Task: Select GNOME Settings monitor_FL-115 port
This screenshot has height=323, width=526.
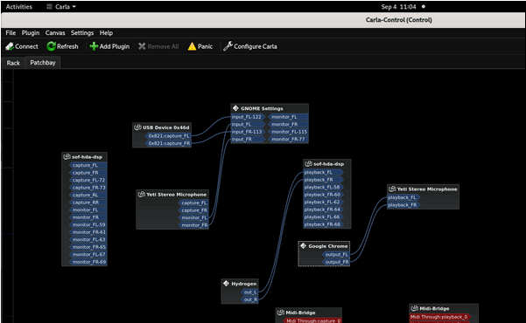Action: pos(289,132)
